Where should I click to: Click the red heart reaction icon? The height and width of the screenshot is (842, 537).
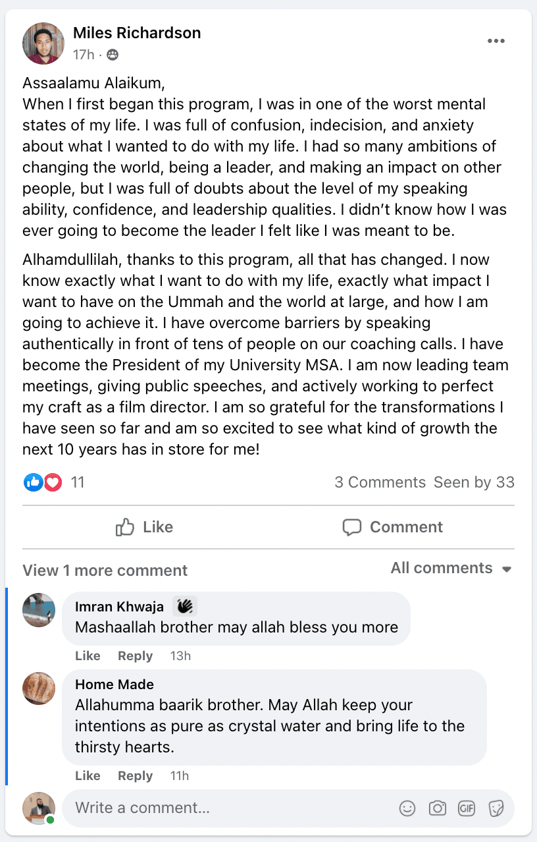(x=53, y=482)
